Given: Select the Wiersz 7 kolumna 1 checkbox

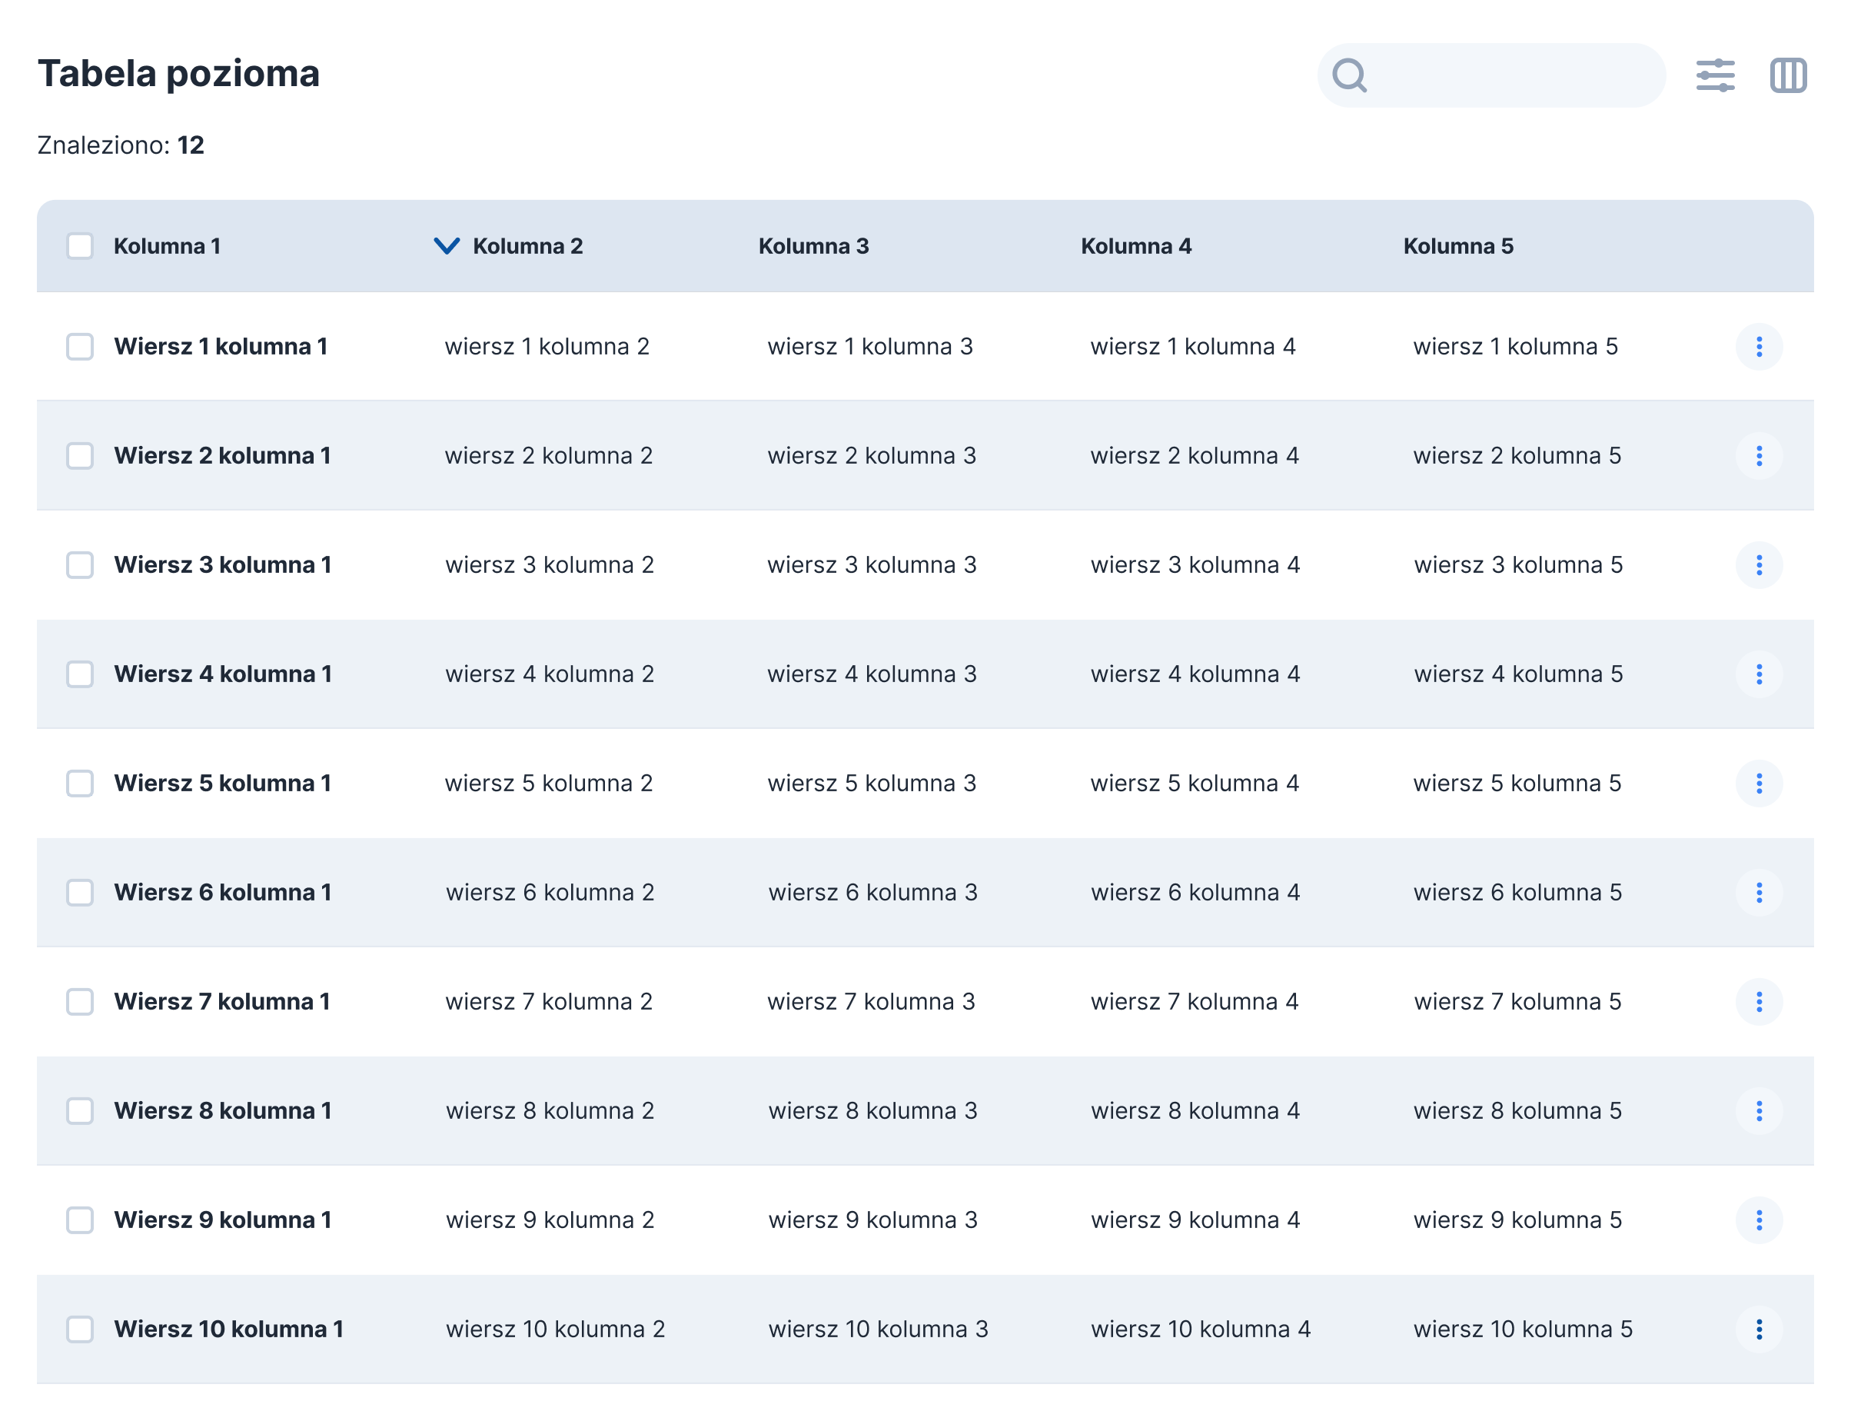Looking at the screenshot, I should [x=81, y=1001].
